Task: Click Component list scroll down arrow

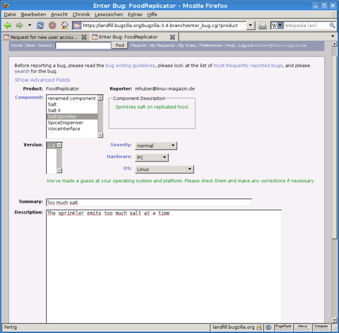Action: (x=100, y=135)
